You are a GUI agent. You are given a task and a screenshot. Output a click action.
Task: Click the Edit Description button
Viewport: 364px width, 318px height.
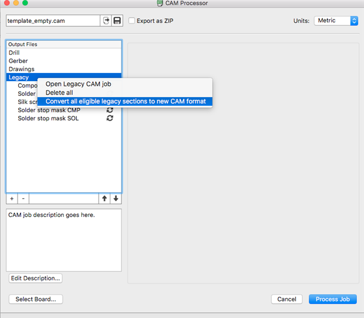click(x=35, y=278)
